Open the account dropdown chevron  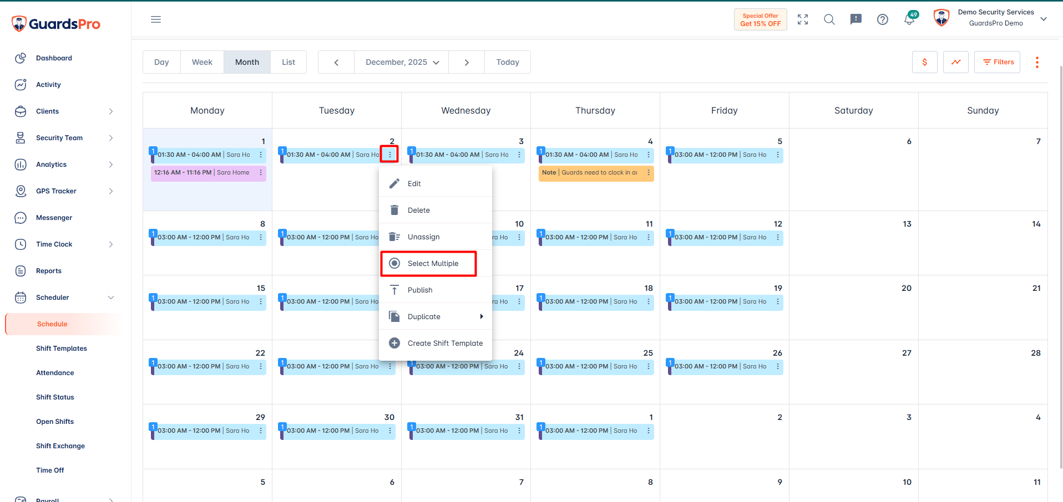pos(1044,19)
